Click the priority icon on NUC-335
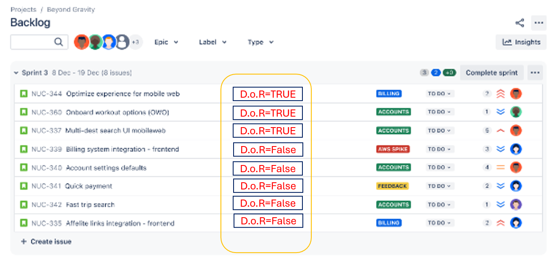The image size is (555, 269). [x=501, y=223]
